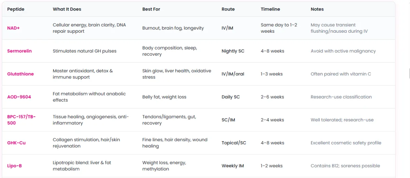Click the Nightly SC route cell
Viewport: 410px width, 178px height.
point(233,51)
